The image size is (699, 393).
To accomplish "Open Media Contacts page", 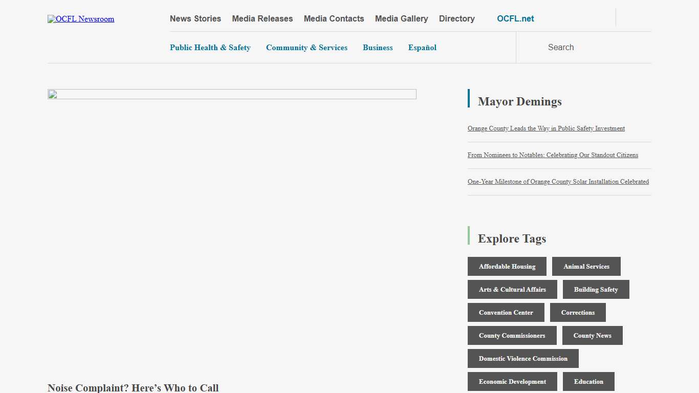I will 334,19.
